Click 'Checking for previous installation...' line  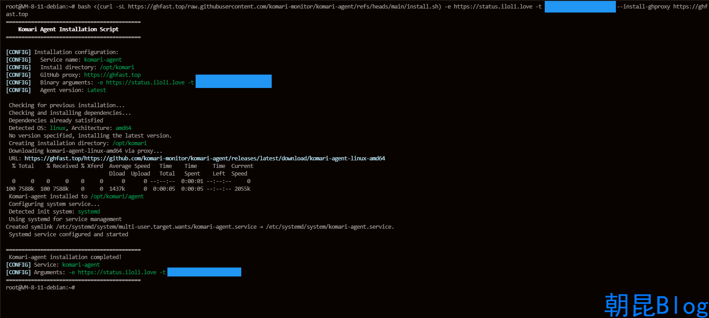coord(67,105)
